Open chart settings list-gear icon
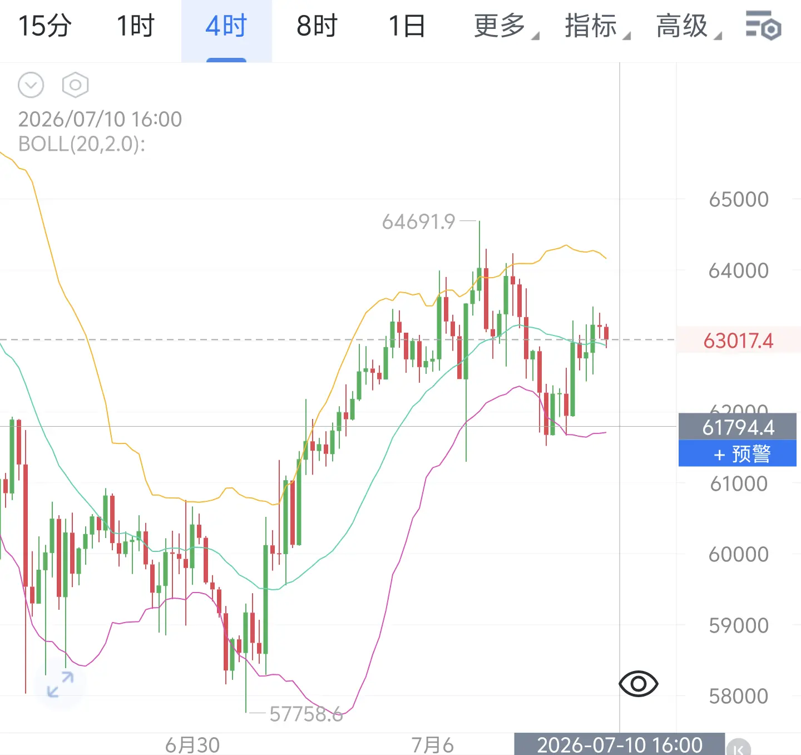 763,26
